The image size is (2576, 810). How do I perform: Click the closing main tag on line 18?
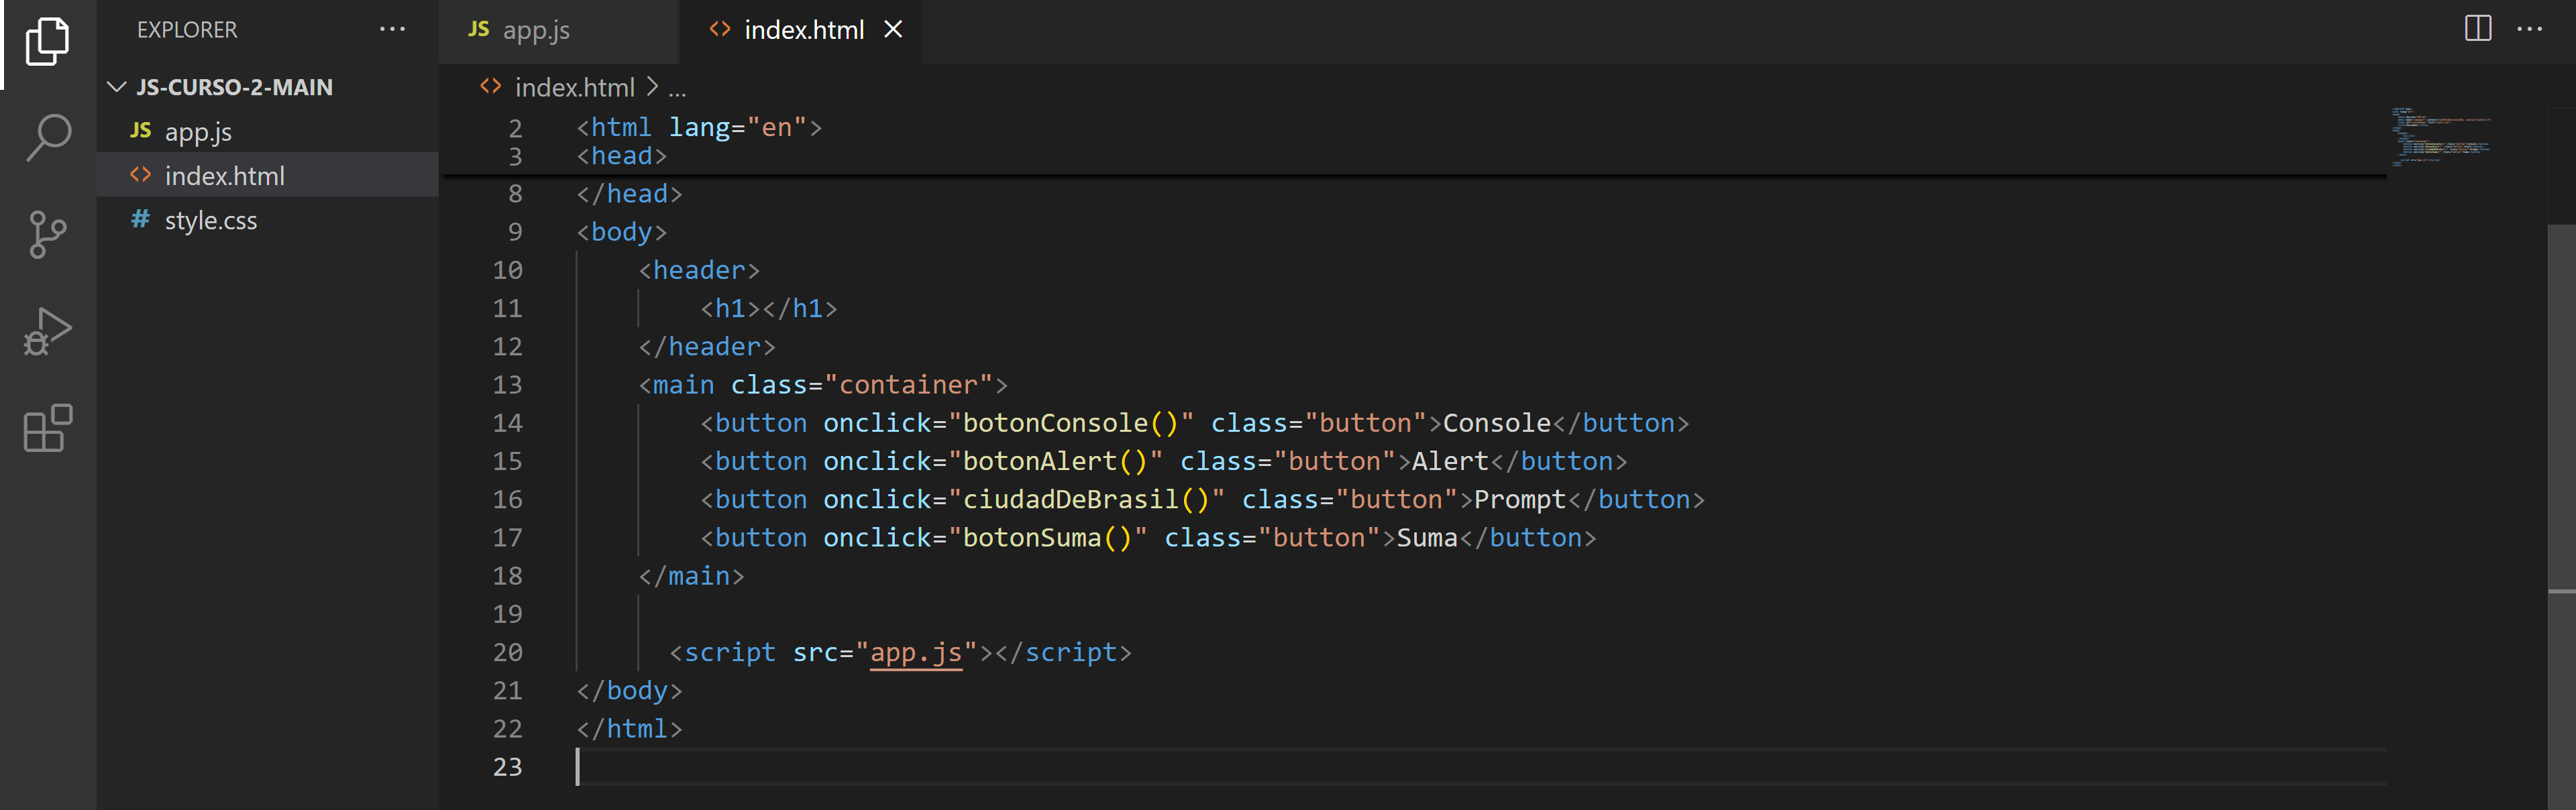coord(691,576)
